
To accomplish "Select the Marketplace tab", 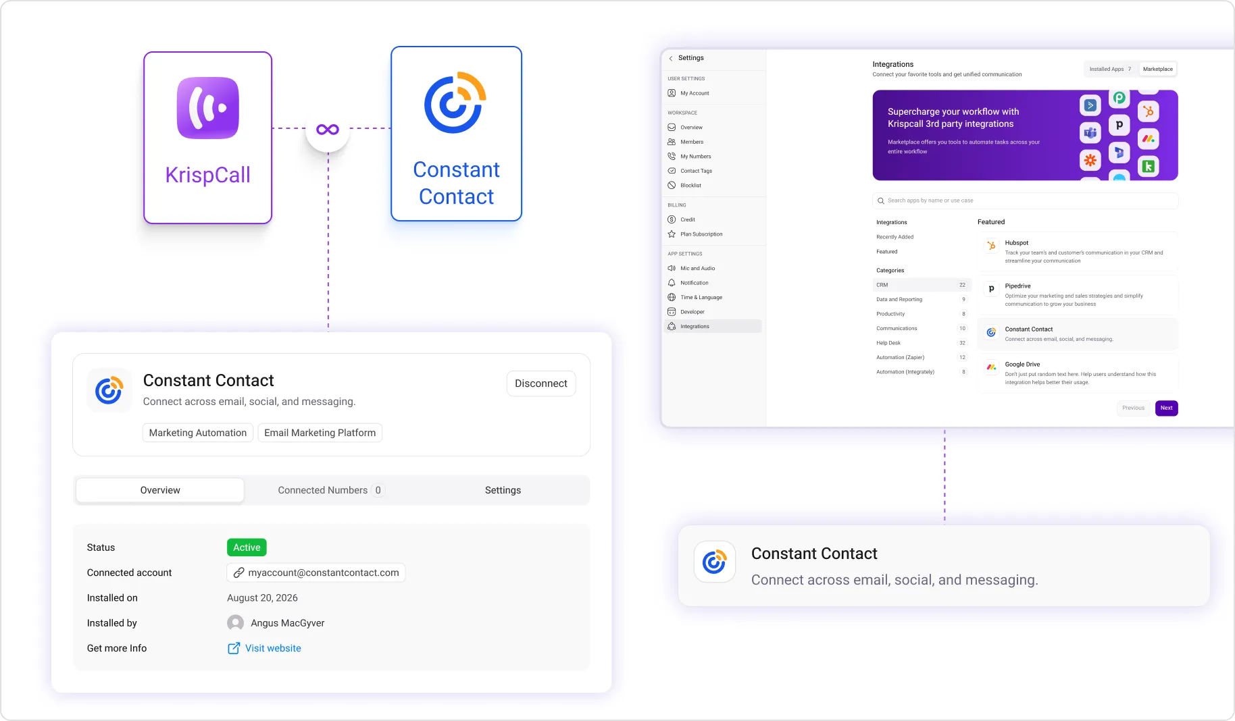I will coord(1158,69).
